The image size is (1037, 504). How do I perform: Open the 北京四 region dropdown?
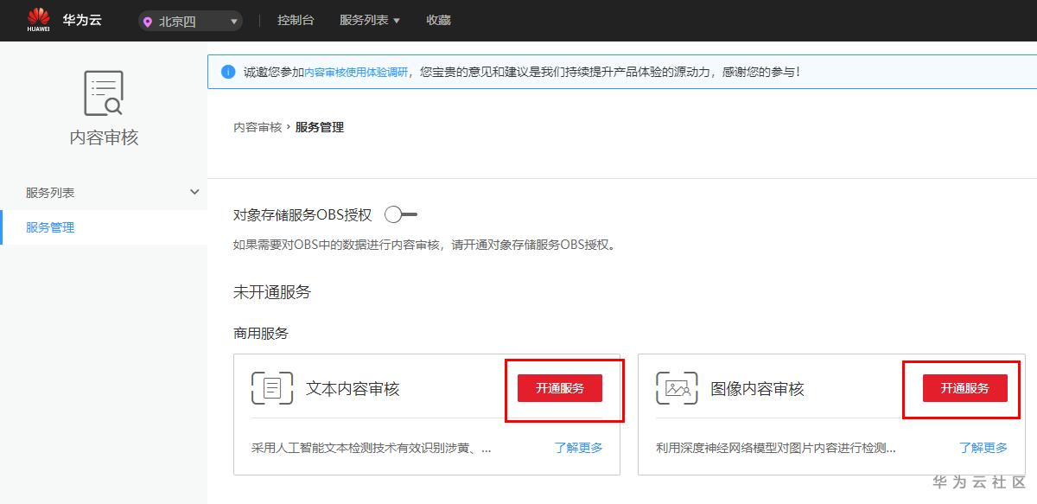(x=190, y=22)
